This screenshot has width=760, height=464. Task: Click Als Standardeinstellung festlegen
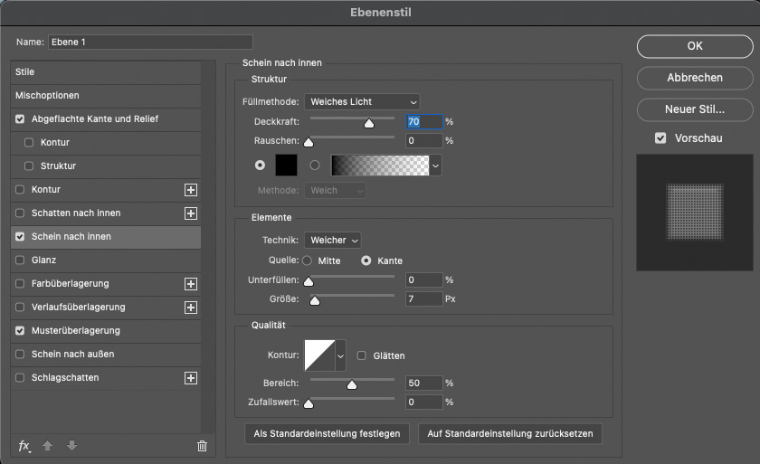coord(328,433)
